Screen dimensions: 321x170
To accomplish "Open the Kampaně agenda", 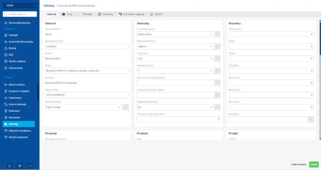I will [x=14, y=117].
